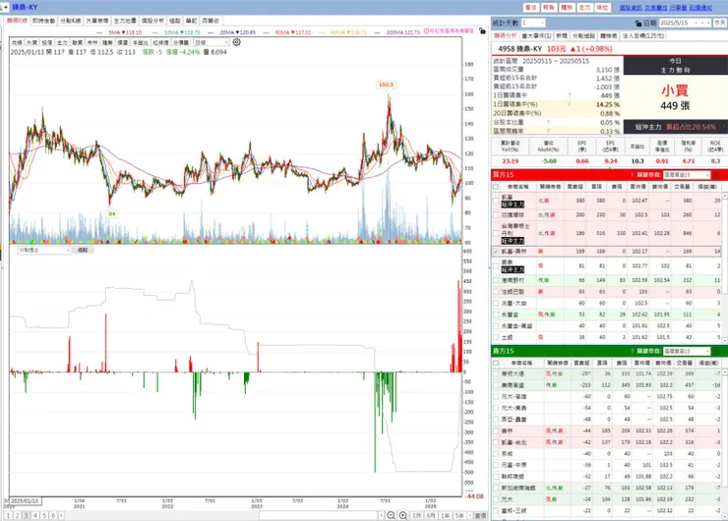Click the 月營收 tab

(x=210, y=21)
